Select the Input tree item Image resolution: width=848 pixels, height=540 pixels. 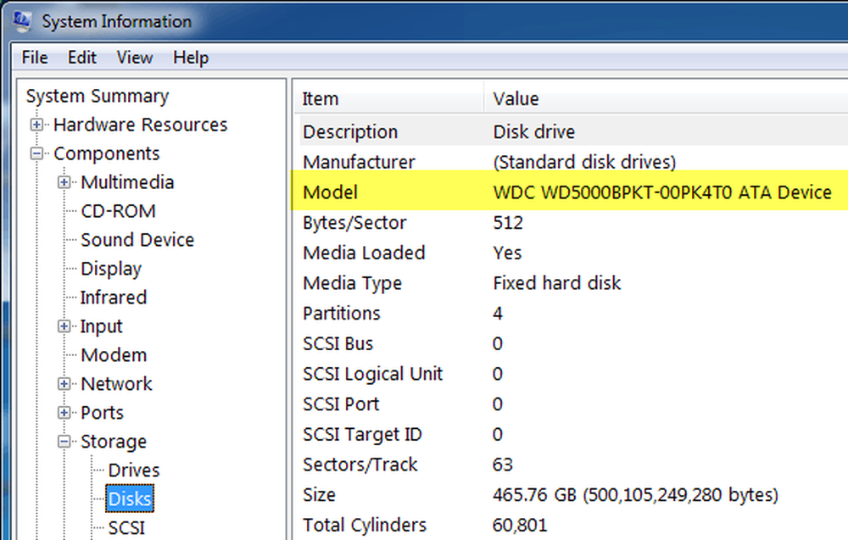(x=102, y=326)
